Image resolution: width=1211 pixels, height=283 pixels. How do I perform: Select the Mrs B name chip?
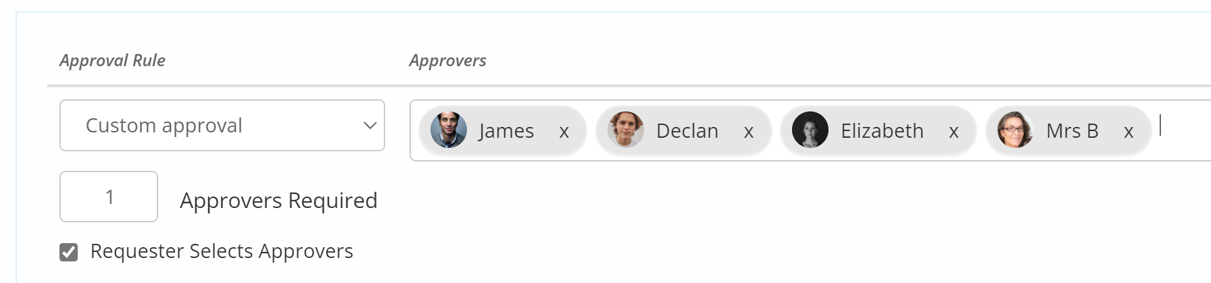coord(1068,130)
